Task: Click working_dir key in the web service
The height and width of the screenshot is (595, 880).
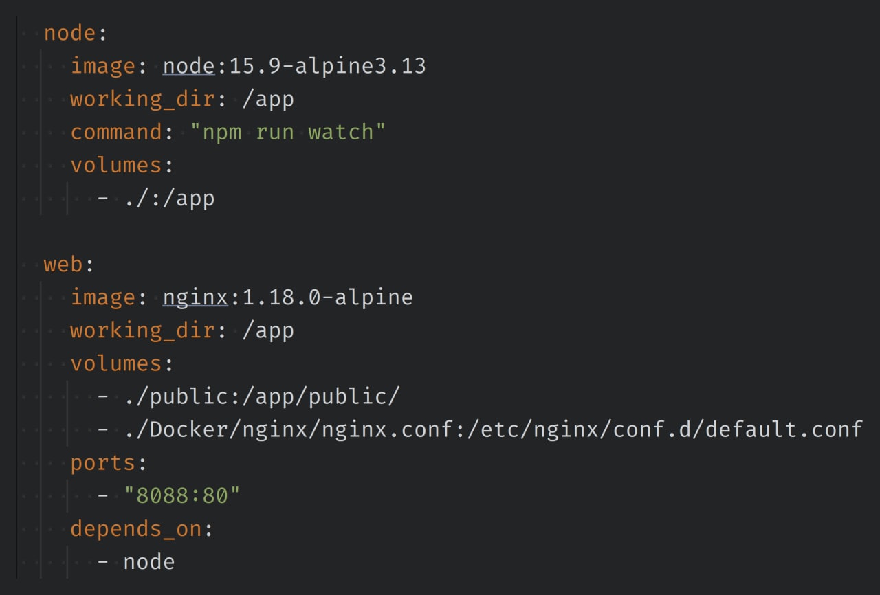Action: (x=143, y=330)
